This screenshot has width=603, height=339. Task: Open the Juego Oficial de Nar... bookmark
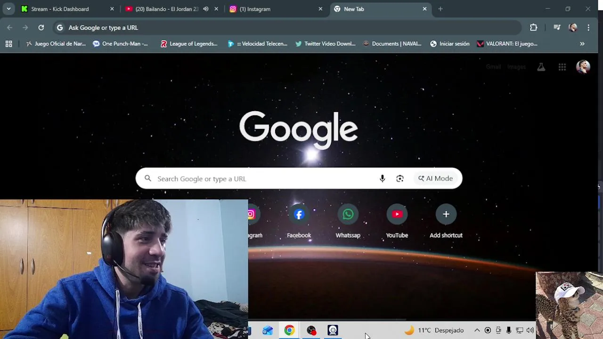56,44
